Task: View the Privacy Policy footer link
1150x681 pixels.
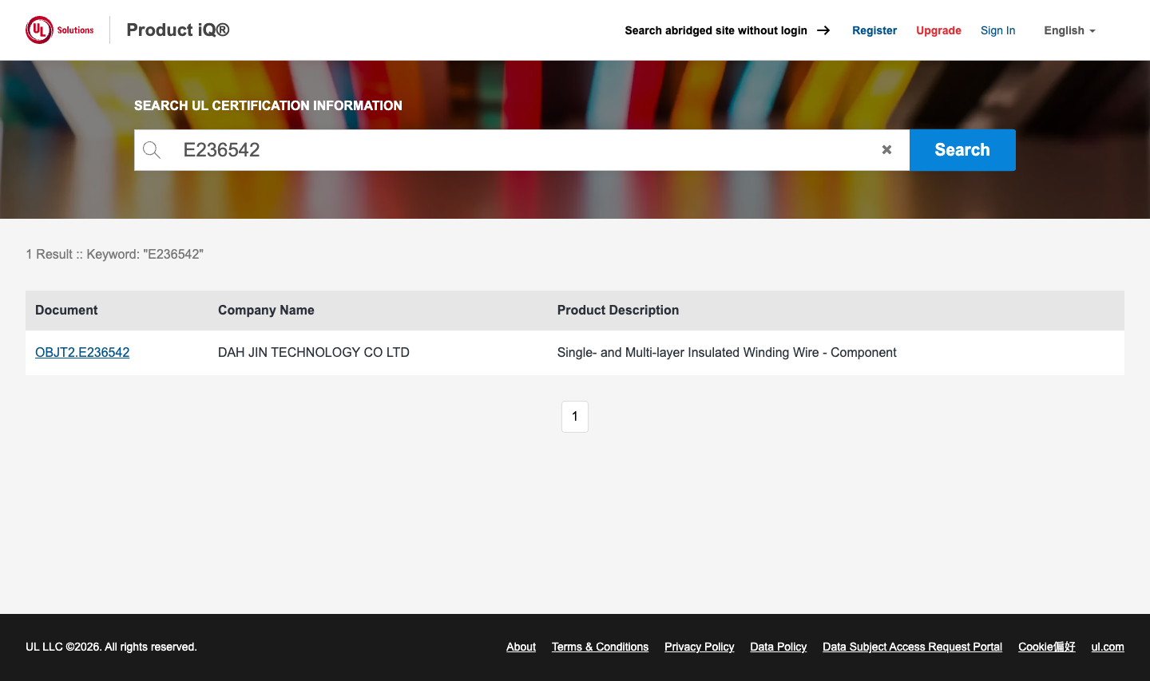Action: pyautogui.click(x=699, y=647)
